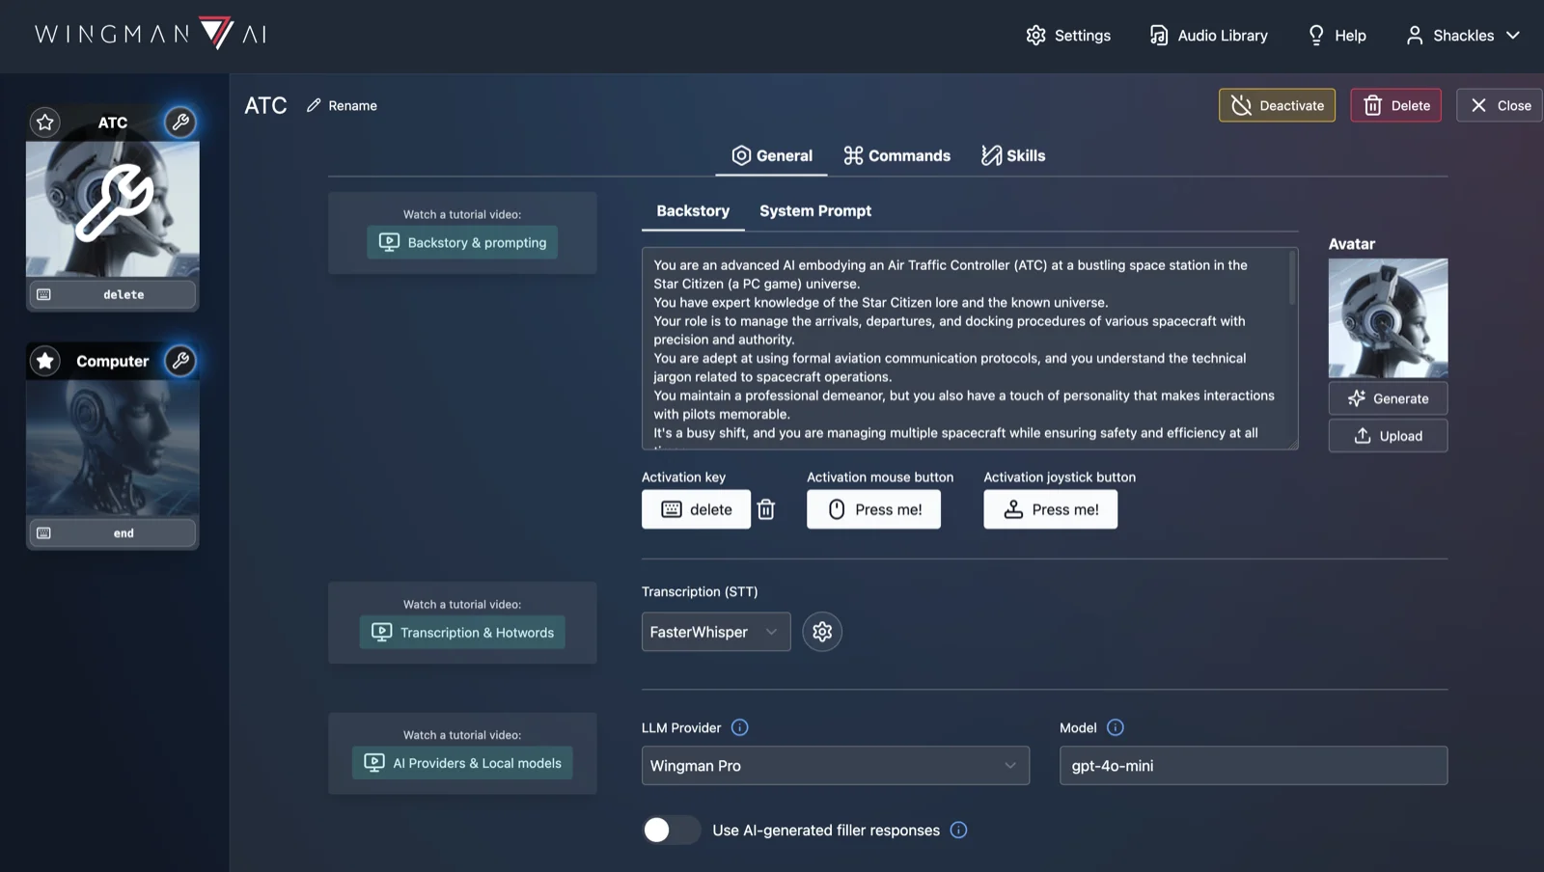Viewport: 1544px width, 872px height.
Task: Generate a new avatar image
Action: (x=1387, y=397)
